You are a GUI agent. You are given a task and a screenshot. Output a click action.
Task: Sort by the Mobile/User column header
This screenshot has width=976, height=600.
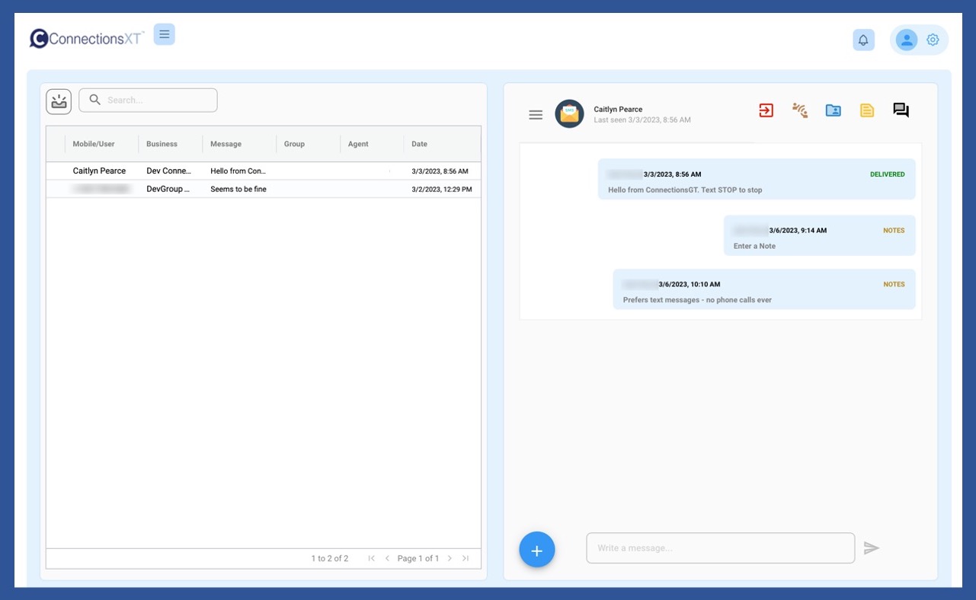click(94, 144)
